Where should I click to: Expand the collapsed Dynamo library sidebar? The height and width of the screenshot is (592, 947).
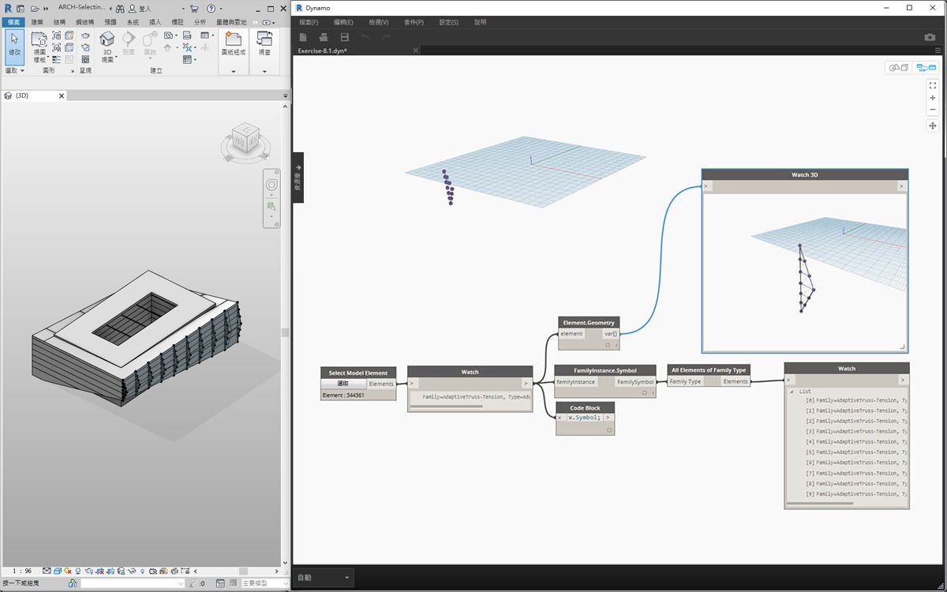[298, 178]
